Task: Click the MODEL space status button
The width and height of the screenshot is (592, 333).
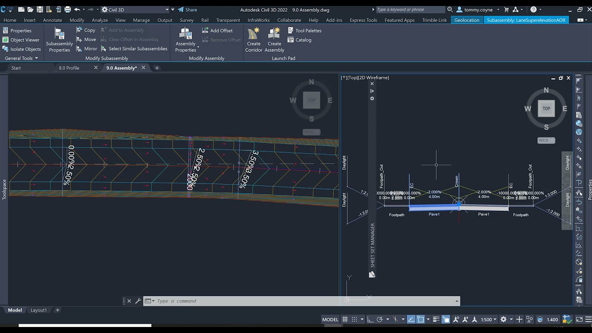Action: pos(330,320)
